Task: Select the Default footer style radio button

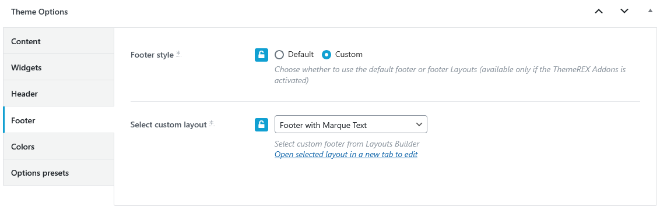Action: 279,55
